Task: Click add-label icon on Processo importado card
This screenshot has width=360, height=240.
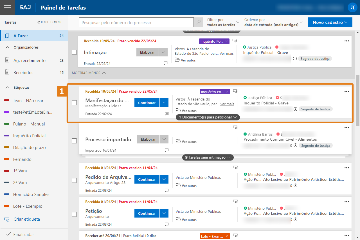Action: pyautogui.click(x=235, y=127)
